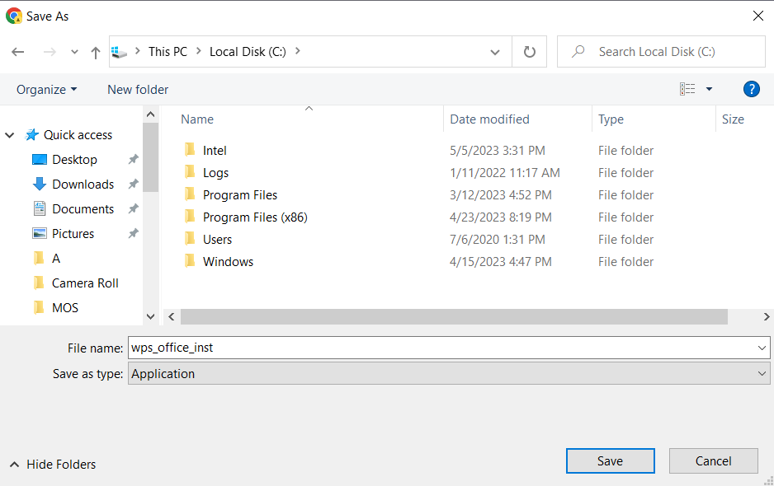Sort files by Date modified

click(x=489, y=119)
